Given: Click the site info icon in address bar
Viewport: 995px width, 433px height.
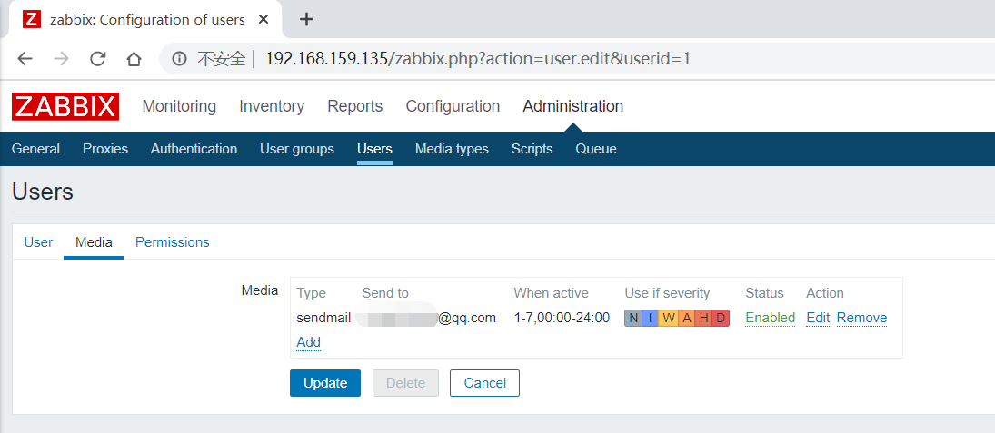Looking at the screenshot, I should click(180, 59).
